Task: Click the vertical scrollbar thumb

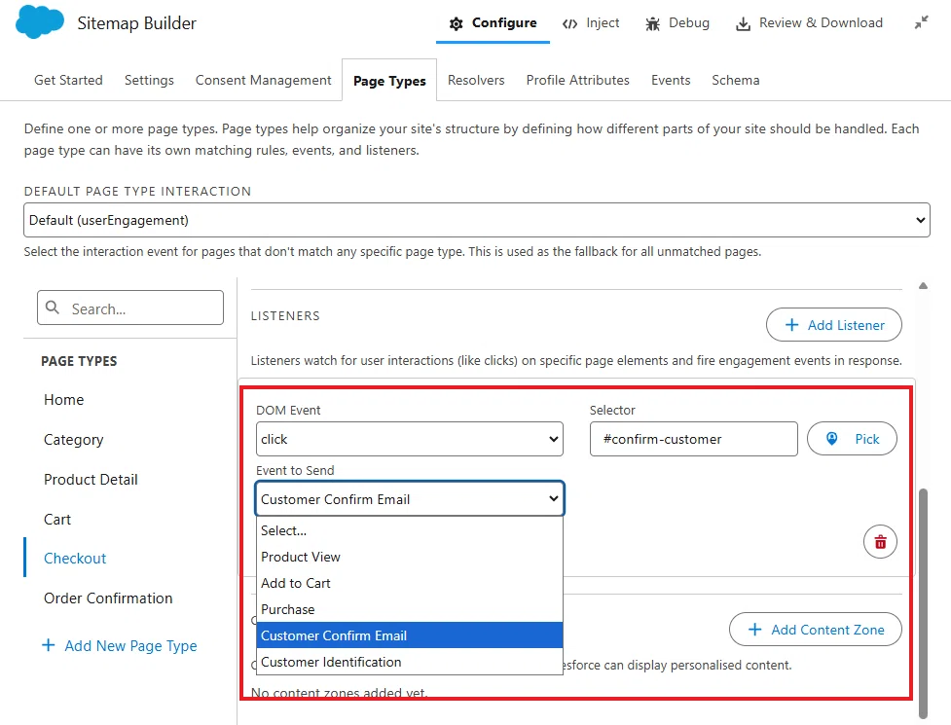Action: tap(923, 602)
